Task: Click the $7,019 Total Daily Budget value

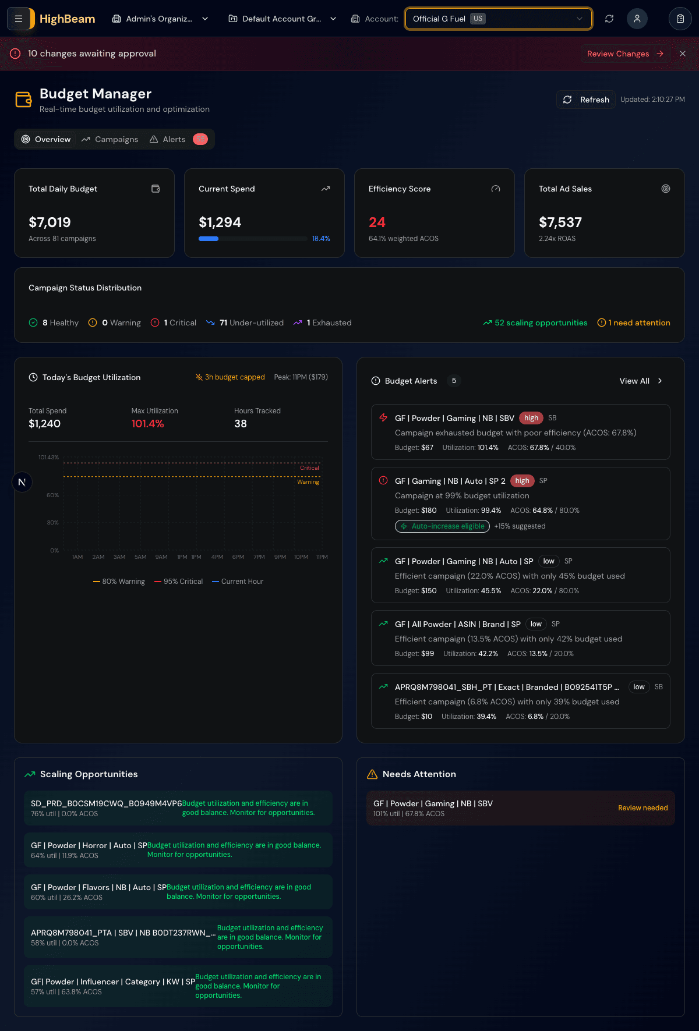Action: tap(50, 222)
